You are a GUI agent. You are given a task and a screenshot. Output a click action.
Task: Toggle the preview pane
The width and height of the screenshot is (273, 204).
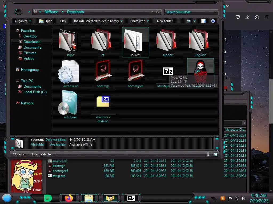pyautogui.click(x=203, y=21)
